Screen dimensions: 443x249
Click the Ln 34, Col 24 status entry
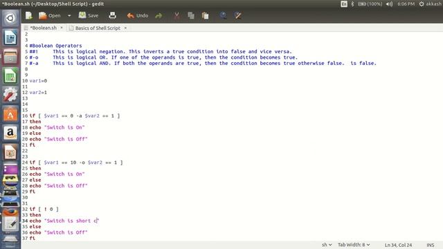(x=398, y=245)
